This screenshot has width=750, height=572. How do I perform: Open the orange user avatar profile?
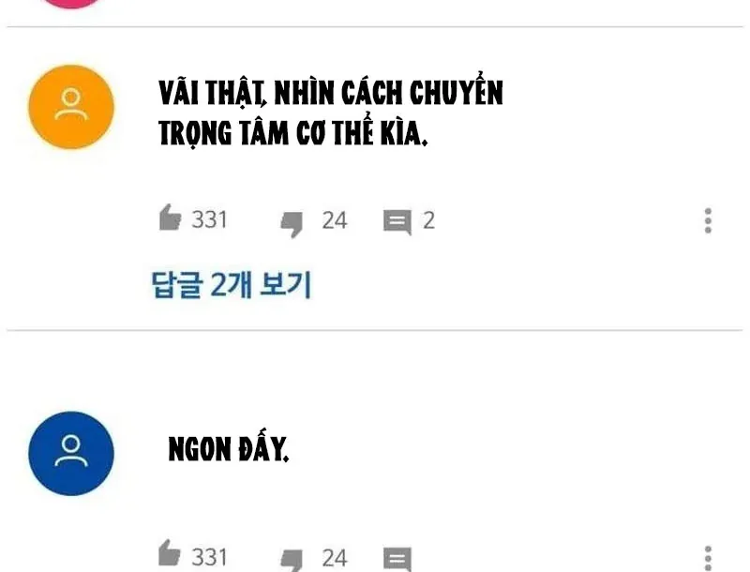point(71,107)
